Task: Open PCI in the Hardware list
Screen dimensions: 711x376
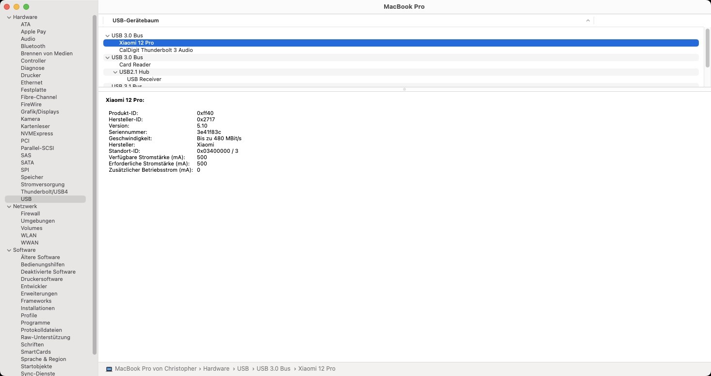Action: pos(25,141)
